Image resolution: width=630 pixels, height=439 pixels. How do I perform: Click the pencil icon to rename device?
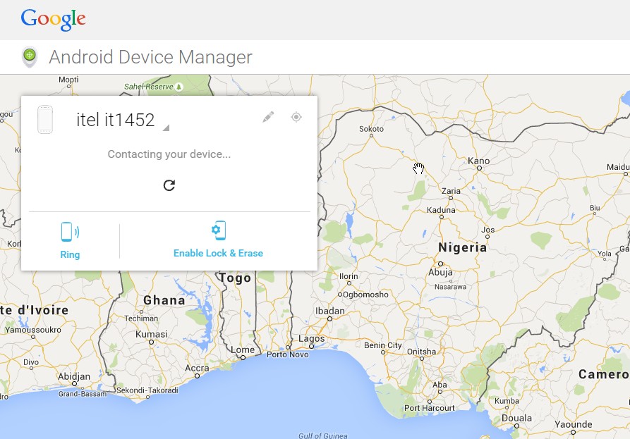267,117
